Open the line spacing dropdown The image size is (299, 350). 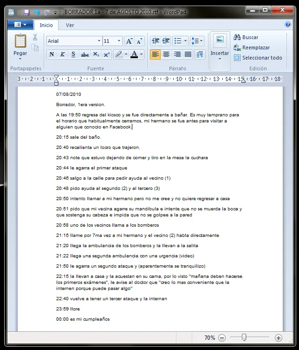point(197,41)
